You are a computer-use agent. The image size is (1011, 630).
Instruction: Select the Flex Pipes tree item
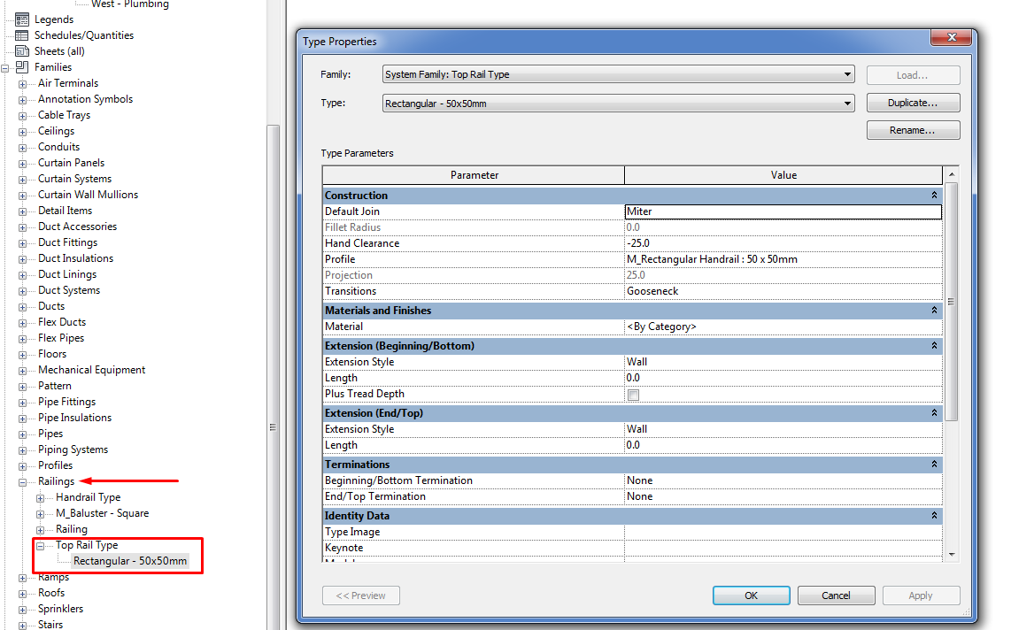(x=61, y=337)
